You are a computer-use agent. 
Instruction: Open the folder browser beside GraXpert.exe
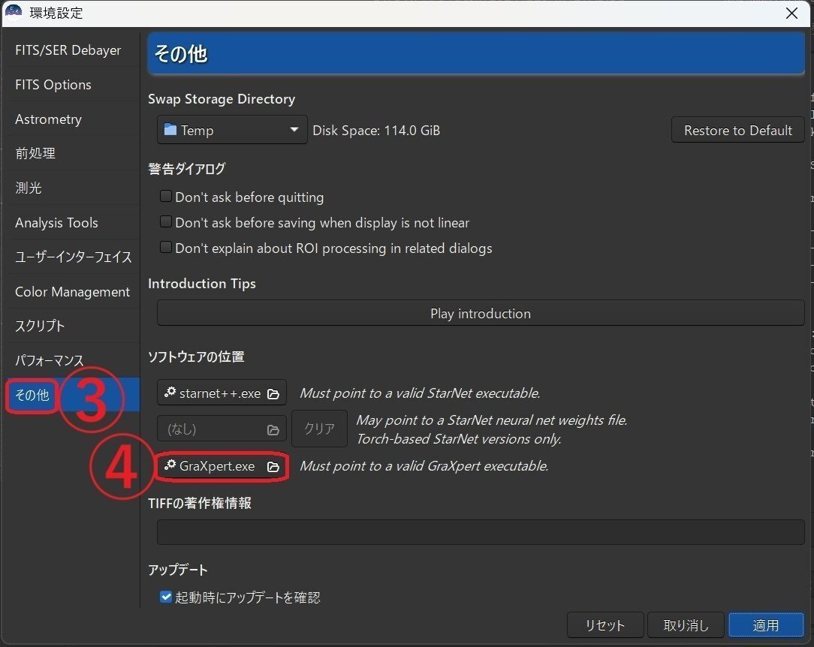[273, 465]
